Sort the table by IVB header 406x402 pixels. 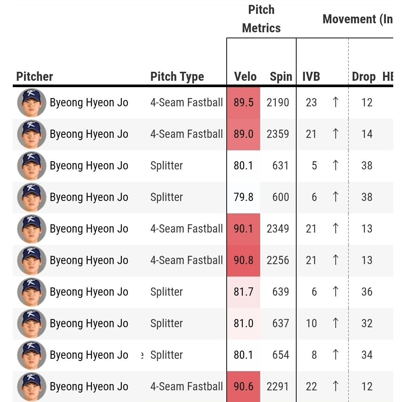pyautogui.click(x=311, y=77)
